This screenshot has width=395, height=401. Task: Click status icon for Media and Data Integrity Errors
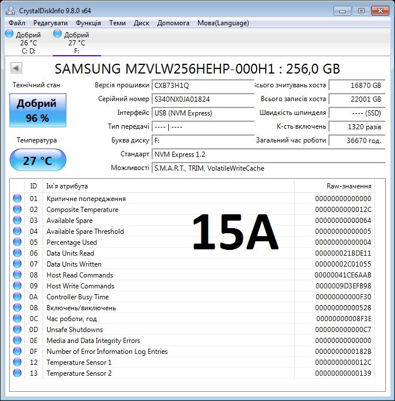(x=17, y=340)
